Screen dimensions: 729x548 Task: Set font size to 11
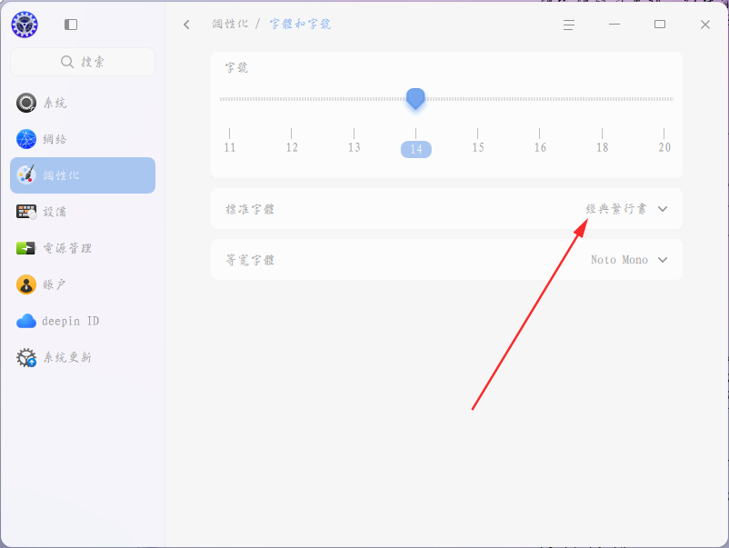click(x=230, y=147)
